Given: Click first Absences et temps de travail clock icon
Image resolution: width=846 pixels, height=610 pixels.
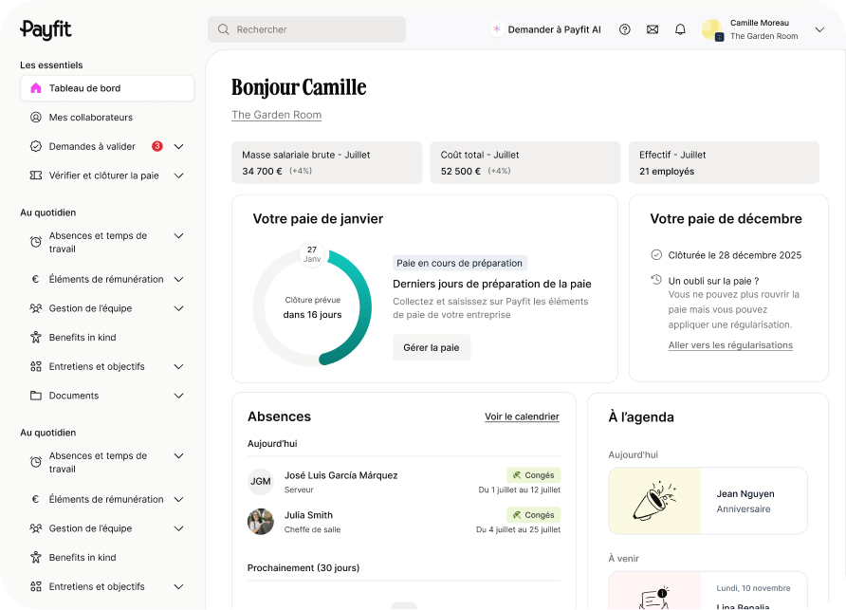Looking at the screenshot, I should click(x=36, y=242).
